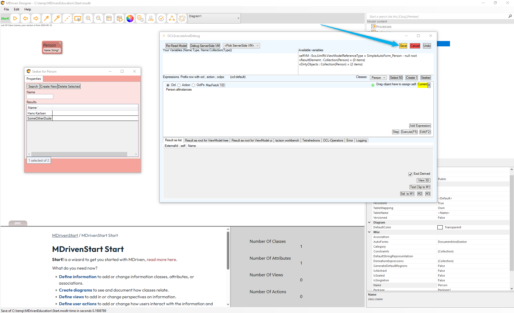Viewport: 514px width, 313px height.
Task: Click the Execute(F5) button
Action: tap(409, 132)
